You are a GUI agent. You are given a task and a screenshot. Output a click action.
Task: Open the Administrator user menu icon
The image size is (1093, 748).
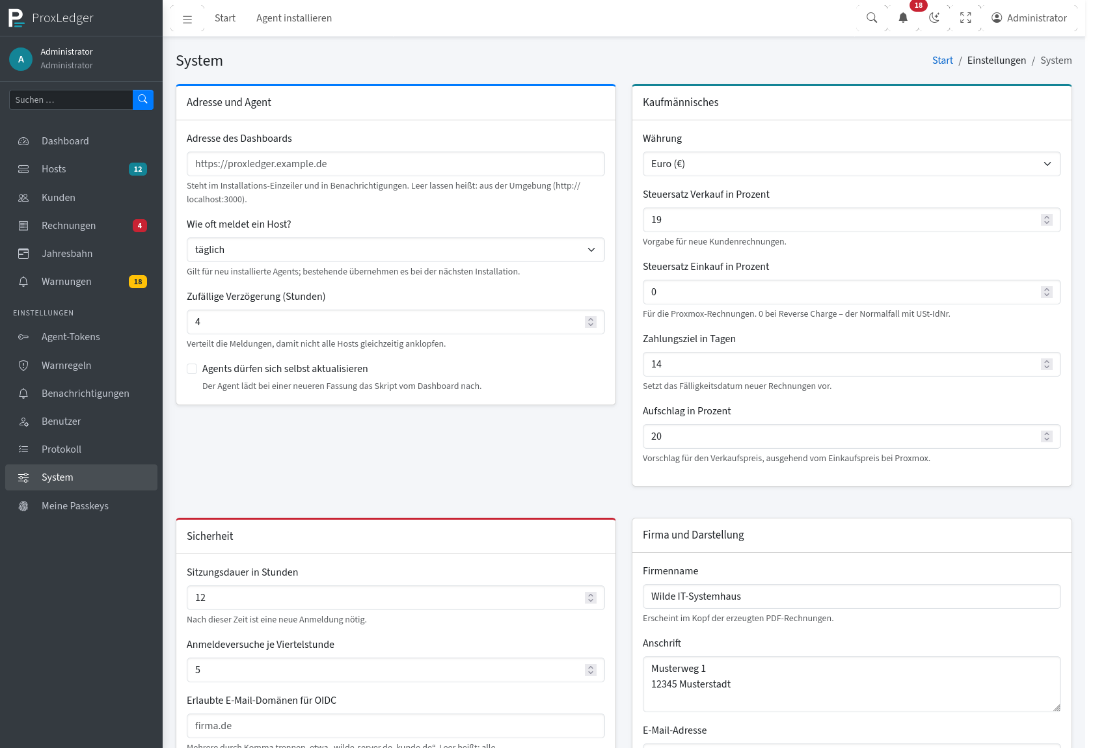click(x=997, y=18)
